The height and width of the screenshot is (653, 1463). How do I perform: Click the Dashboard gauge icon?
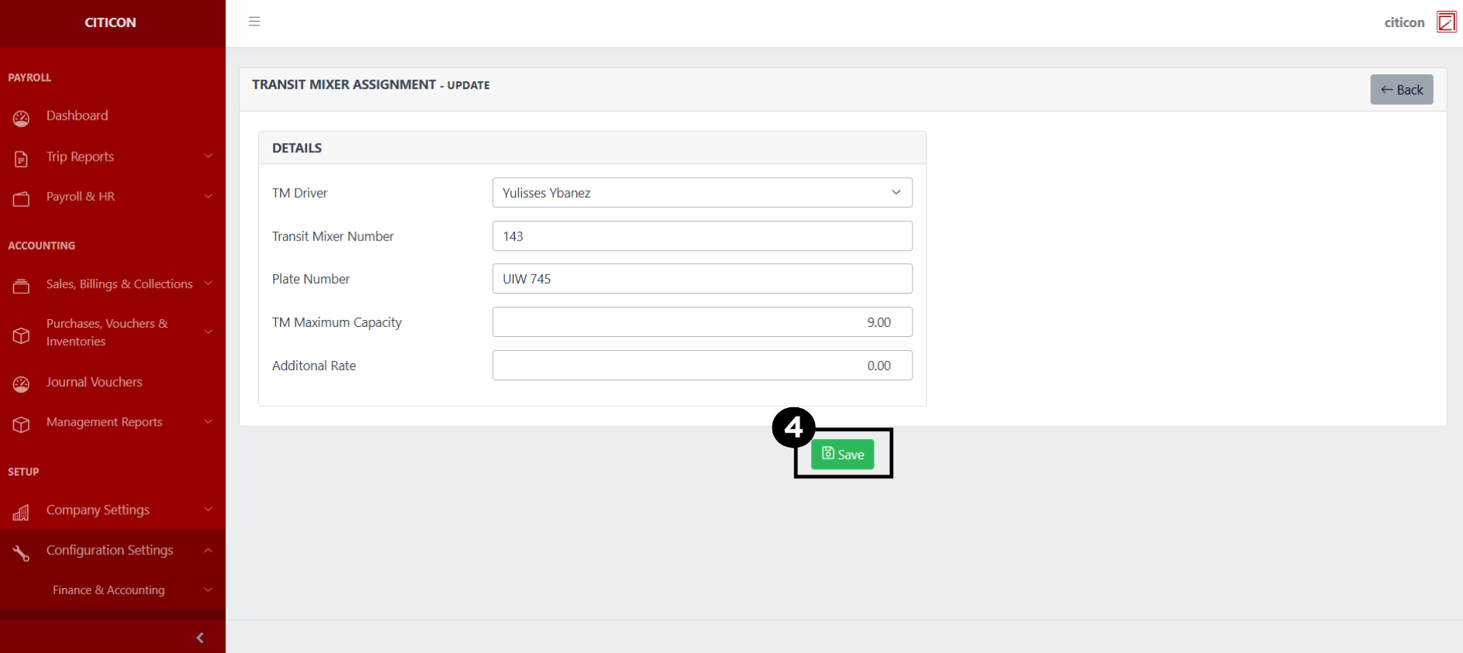click(21, 118)
